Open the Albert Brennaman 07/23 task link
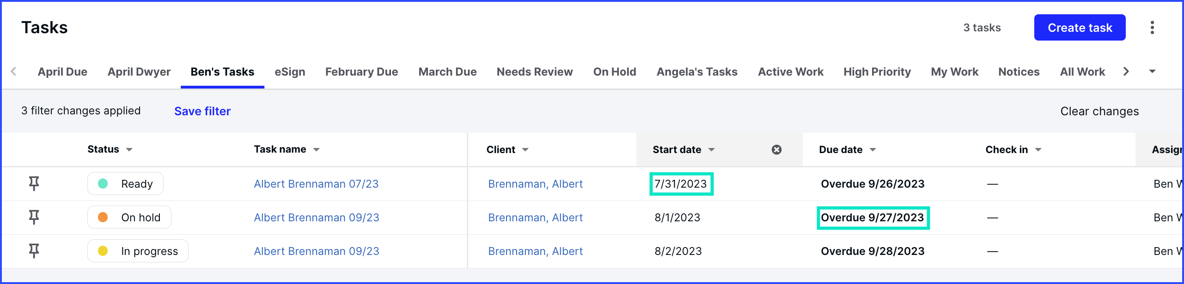1184x284 pixels. 316,184
